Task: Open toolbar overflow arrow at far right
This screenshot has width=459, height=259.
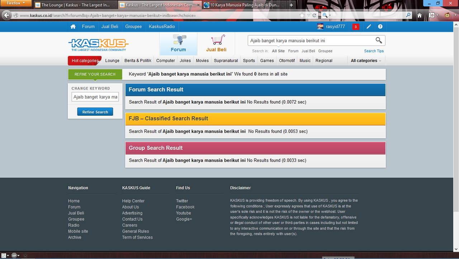Action: coord(455,15)
